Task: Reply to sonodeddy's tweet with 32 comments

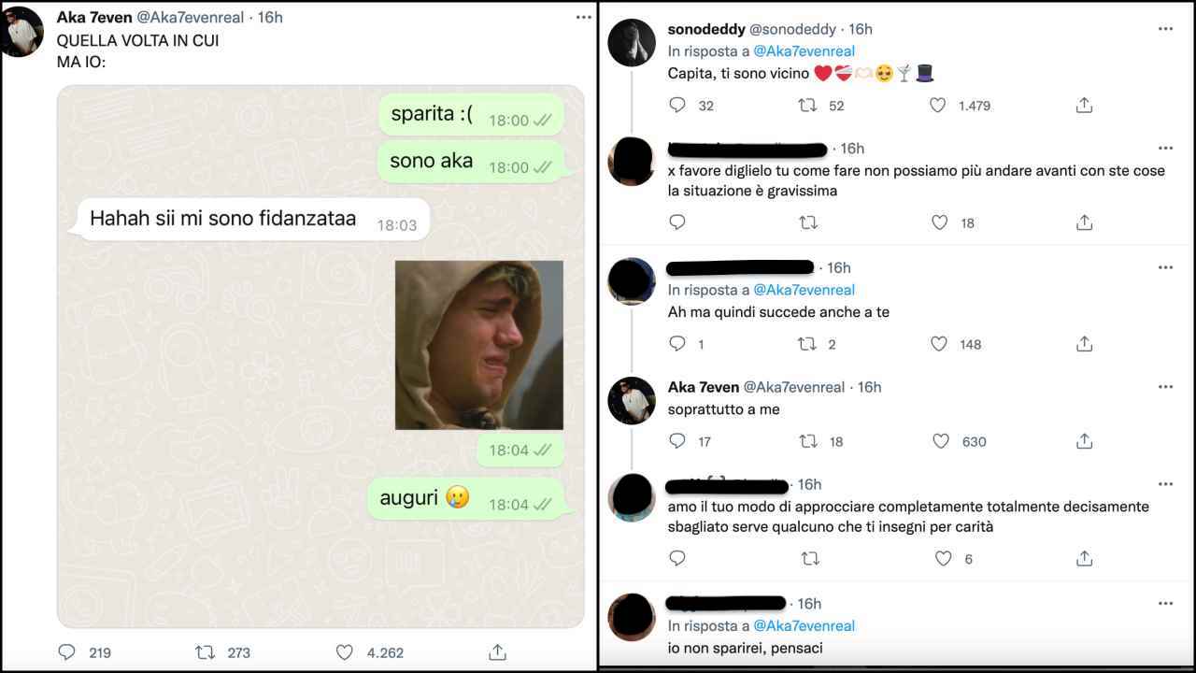Action: [678, 106]
